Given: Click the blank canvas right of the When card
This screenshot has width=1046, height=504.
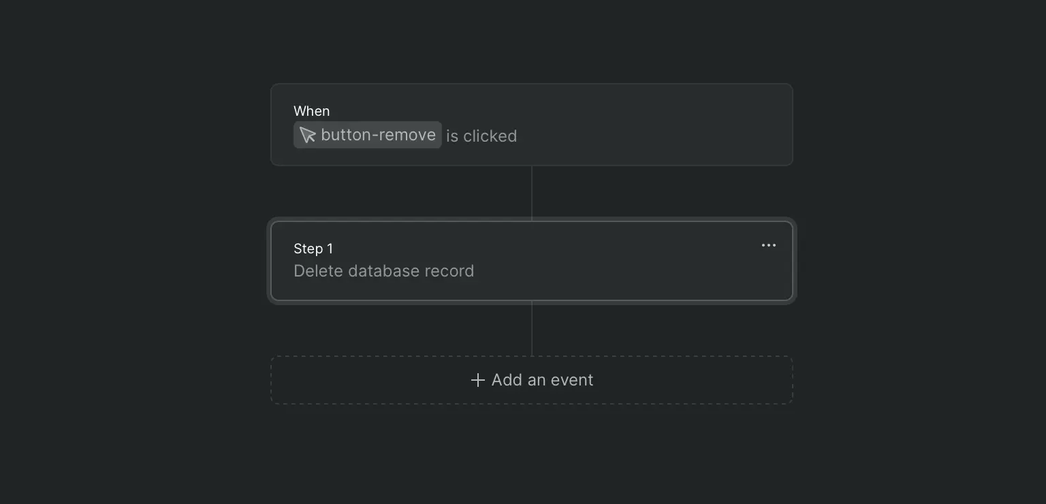Looking at the screenshot, I should (x=919, y=125).
